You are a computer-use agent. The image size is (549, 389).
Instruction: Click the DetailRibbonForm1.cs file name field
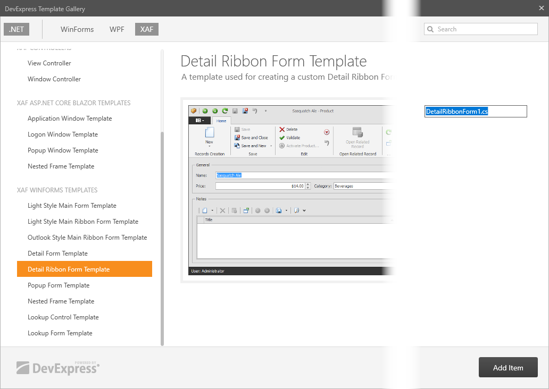click(476, 111)
